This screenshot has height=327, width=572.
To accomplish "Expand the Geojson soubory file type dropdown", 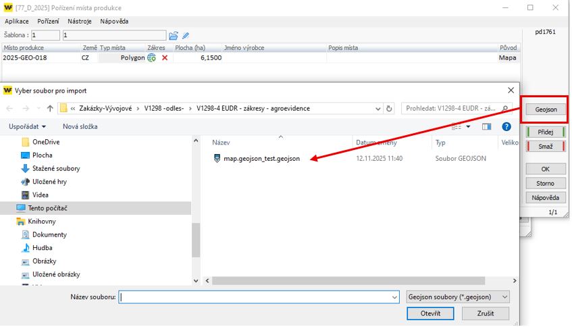I will click(458, 297).
